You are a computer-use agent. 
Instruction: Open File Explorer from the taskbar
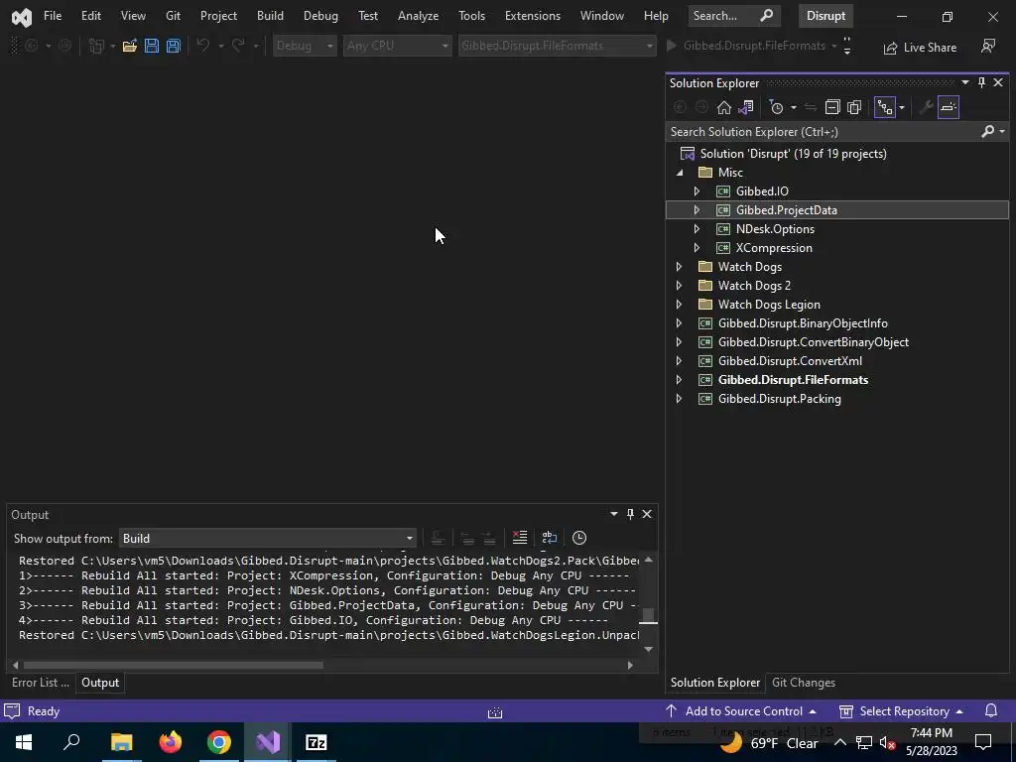[x=121, y=742]
